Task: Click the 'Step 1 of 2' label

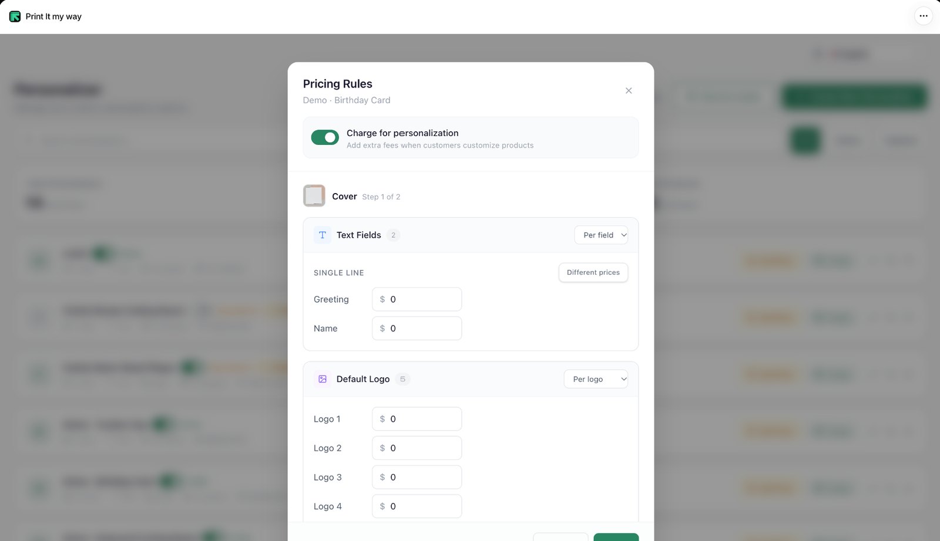Action: pyautogui.click(x=381, y=197)
